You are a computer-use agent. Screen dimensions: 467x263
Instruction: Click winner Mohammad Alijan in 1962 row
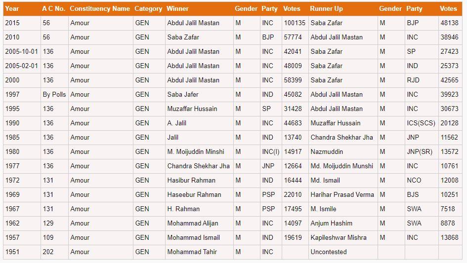[193, 223]
